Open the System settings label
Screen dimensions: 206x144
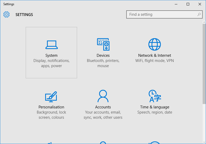[x=51, y=55]
